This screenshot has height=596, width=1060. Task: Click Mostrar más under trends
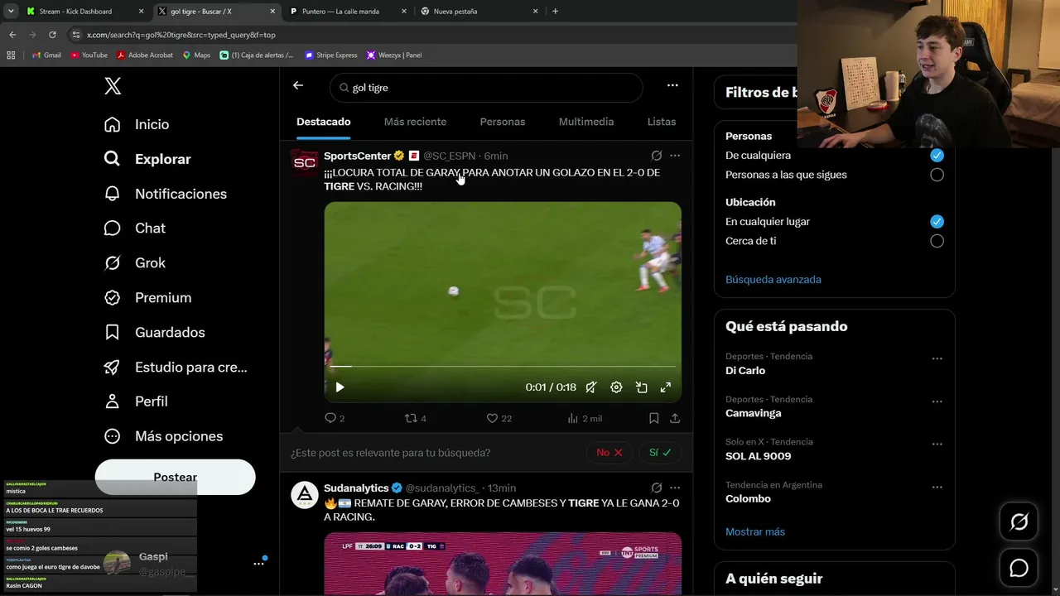755,531
